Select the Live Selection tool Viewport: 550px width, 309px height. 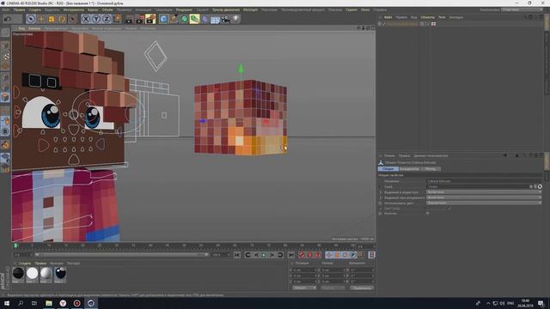pyautogui.click(x=31, y=19)
